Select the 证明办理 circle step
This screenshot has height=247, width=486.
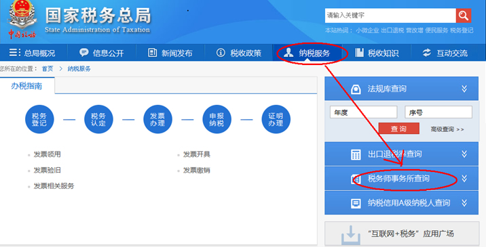coord(276,119)
